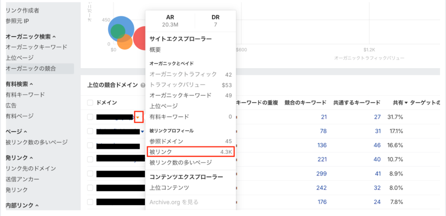
Task: Choose 参照ドメイン from the popup menu
Action: [x=166, y=141]
